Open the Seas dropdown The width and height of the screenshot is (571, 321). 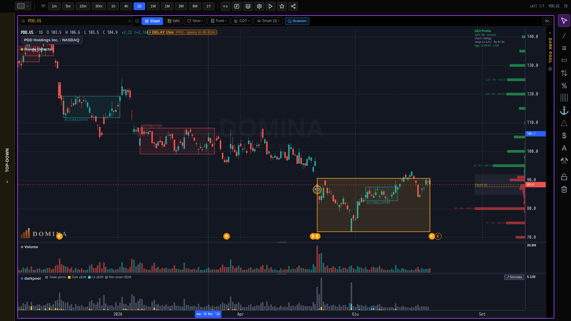(x=195, y=21)
